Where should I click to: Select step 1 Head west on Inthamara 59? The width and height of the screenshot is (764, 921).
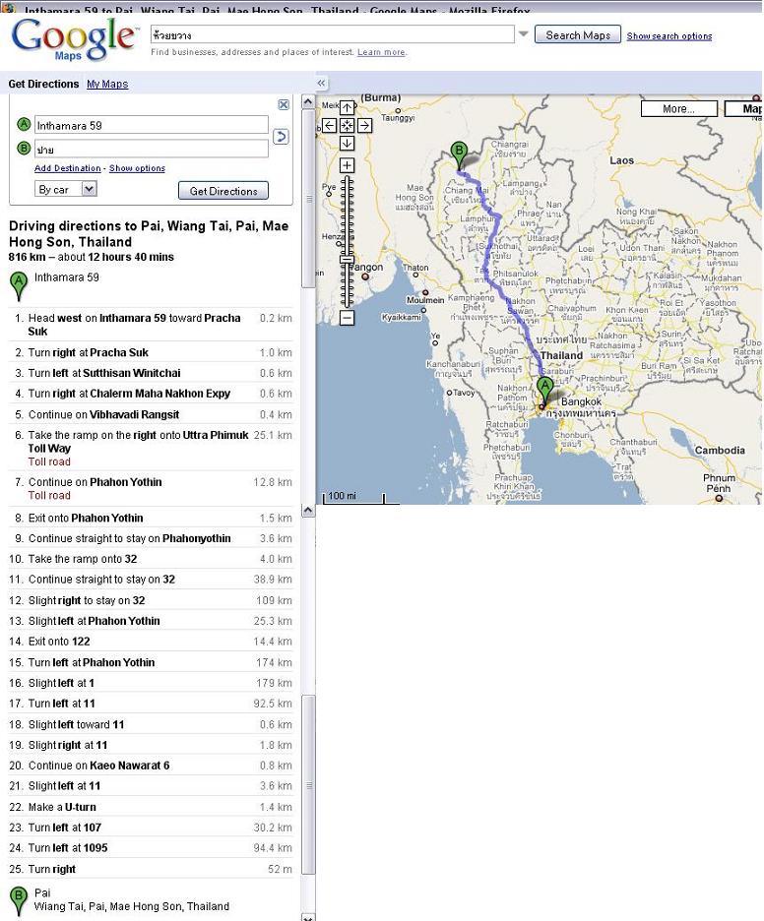(151, 325)
